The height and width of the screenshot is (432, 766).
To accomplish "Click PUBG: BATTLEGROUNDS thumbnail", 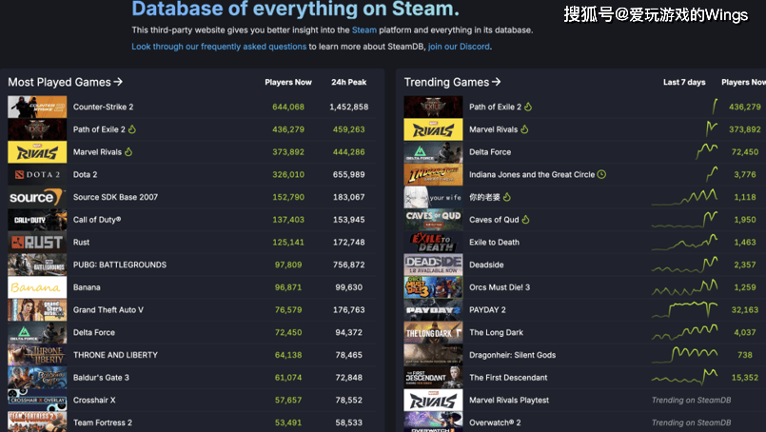I will click(x=37, y=265).
